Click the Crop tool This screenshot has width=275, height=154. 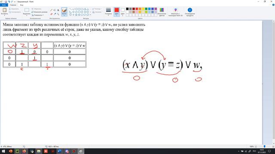tap(37, 9)
